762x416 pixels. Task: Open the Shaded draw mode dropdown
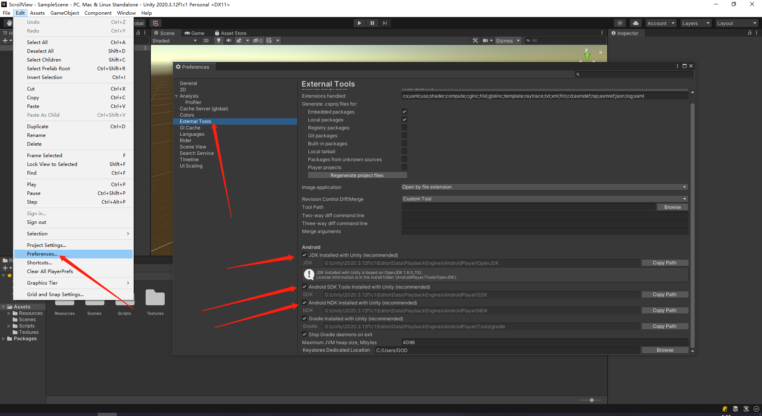175,40
